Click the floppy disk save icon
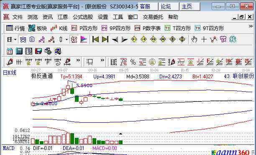 [x=38, y=51]
